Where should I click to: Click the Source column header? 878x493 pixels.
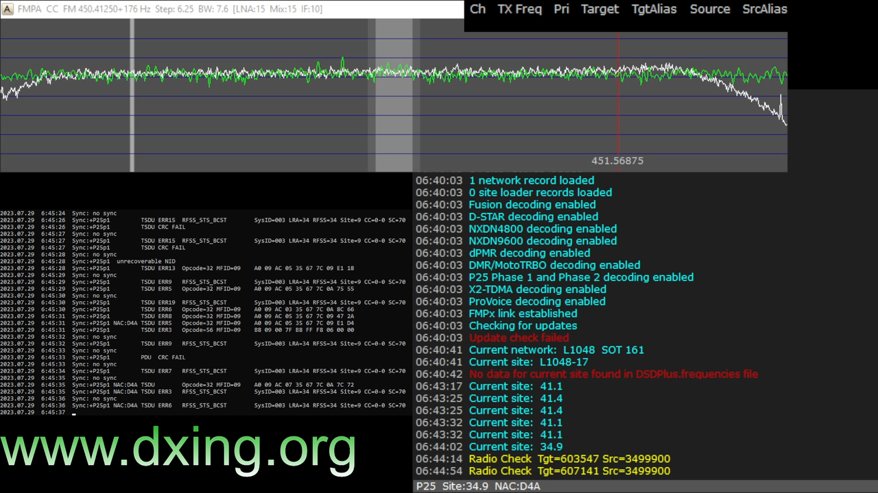point(709,9)
